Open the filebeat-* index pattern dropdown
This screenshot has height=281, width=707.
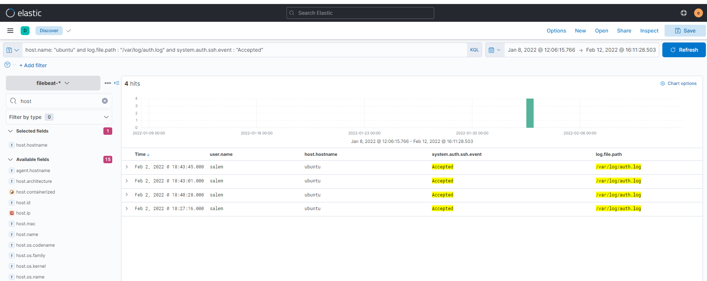click(x=53, y=83)
